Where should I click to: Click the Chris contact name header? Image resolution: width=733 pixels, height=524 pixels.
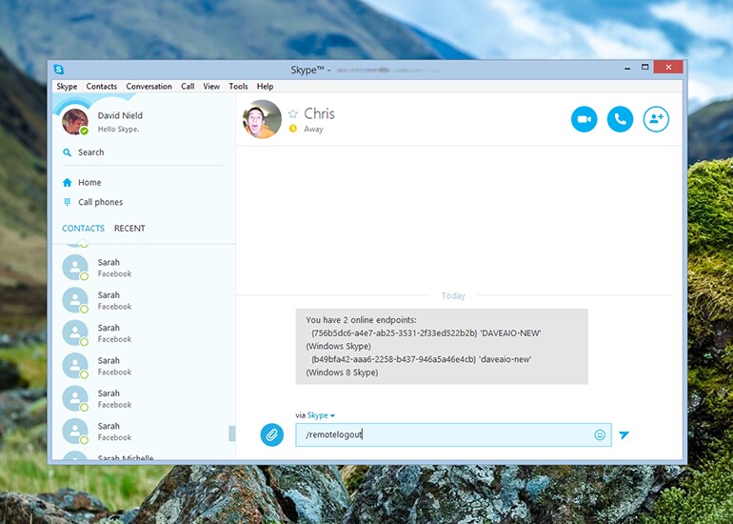tap(319, 113)
